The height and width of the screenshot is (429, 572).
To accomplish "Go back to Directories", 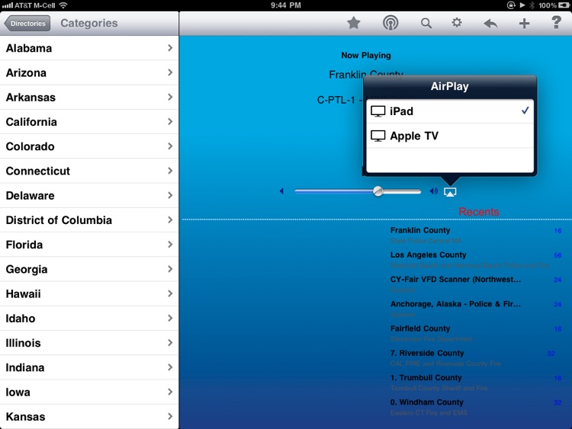I will click(27, 24).
